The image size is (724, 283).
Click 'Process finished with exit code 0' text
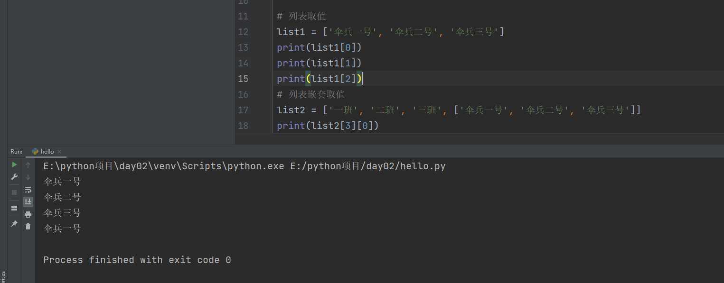tap(137, 260)
